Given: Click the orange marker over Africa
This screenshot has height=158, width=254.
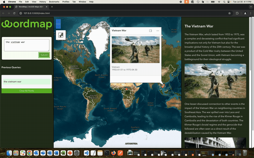Looking at the screenshot, I should [126, 89].
